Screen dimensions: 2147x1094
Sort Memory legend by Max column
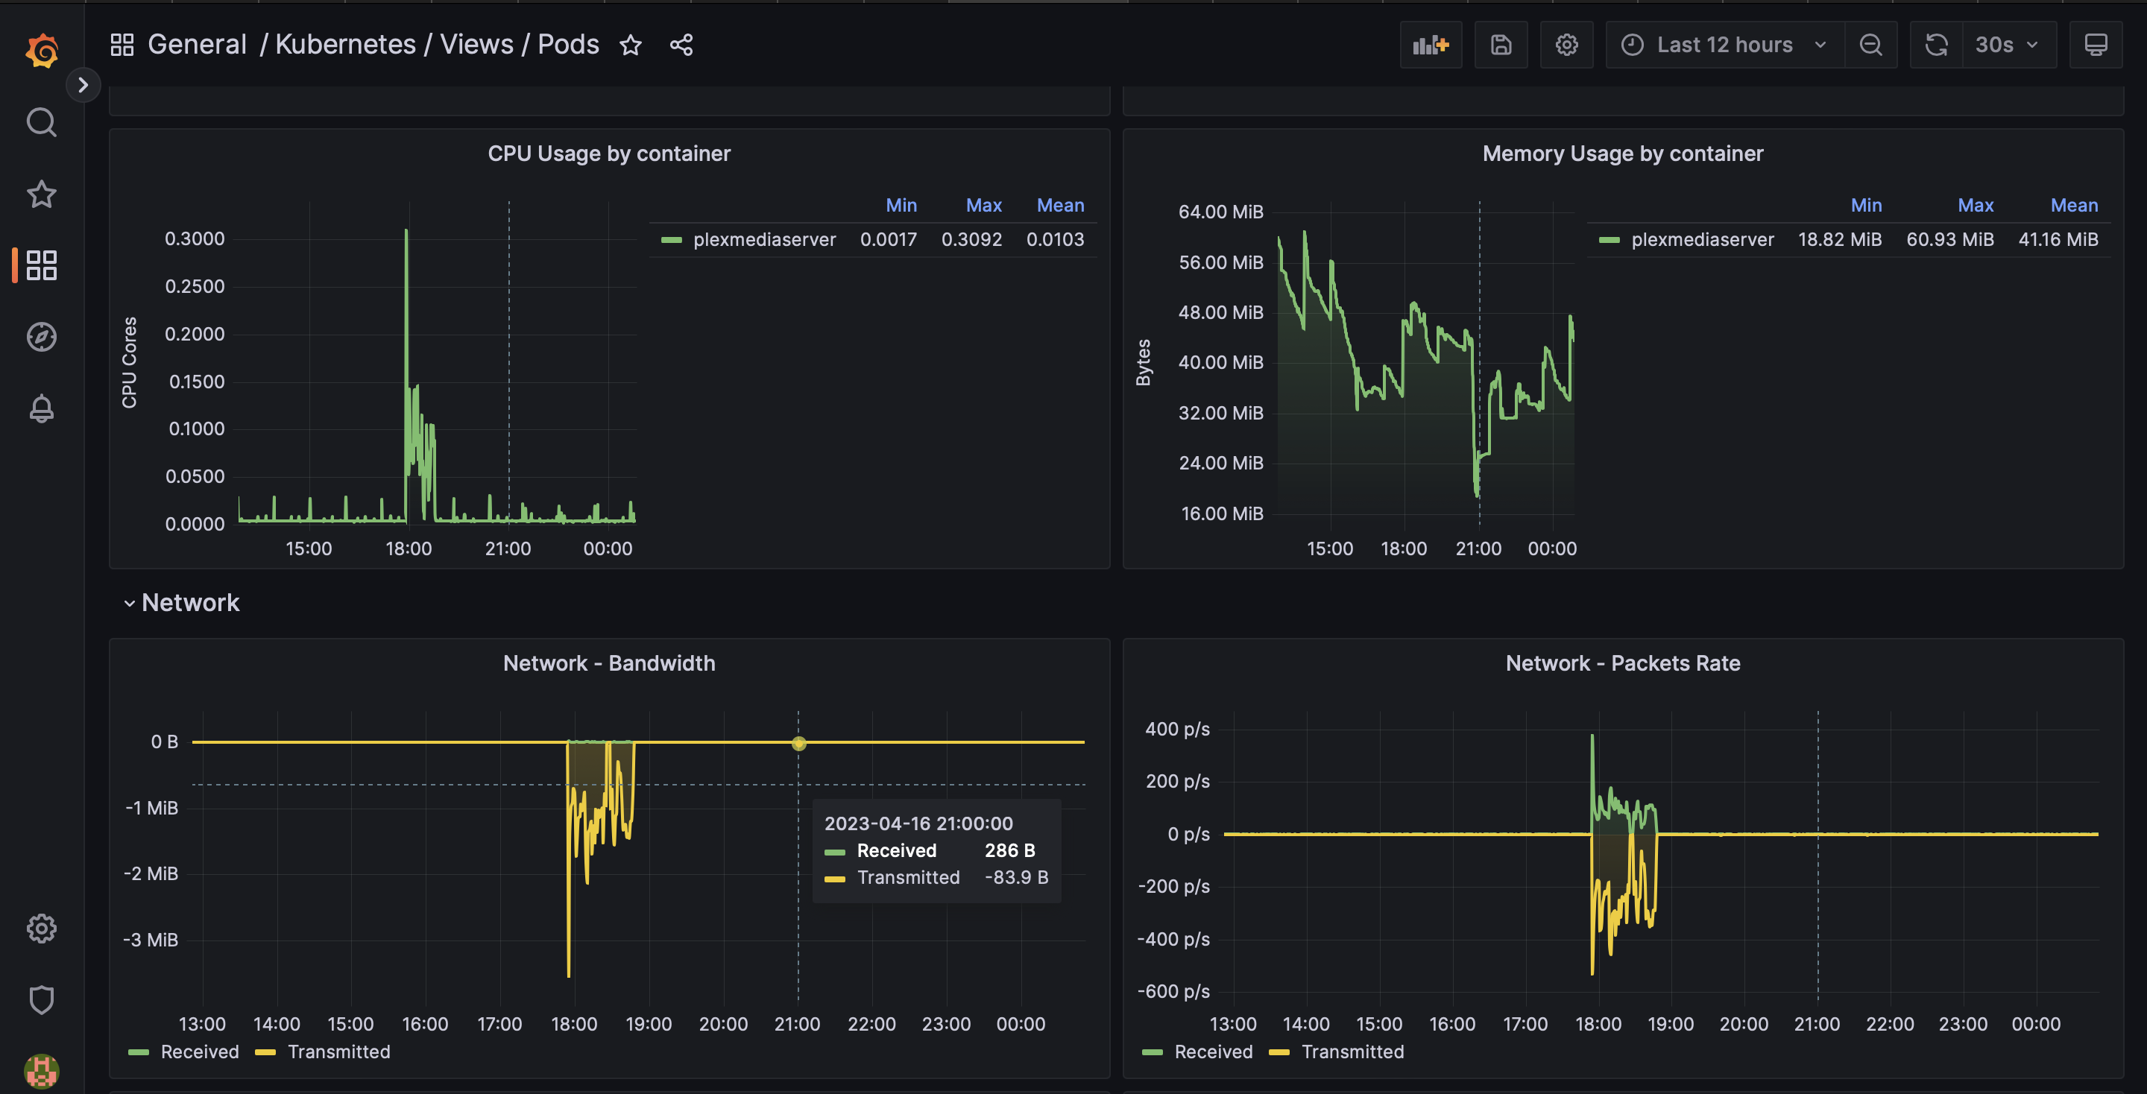pos(1976,205)
